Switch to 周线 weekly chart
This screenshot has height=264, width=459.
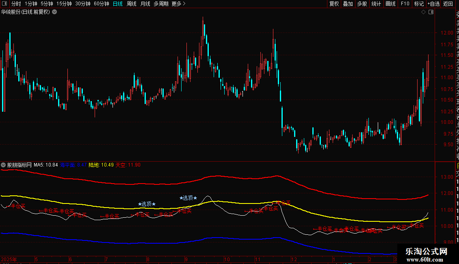coord(132,4)
